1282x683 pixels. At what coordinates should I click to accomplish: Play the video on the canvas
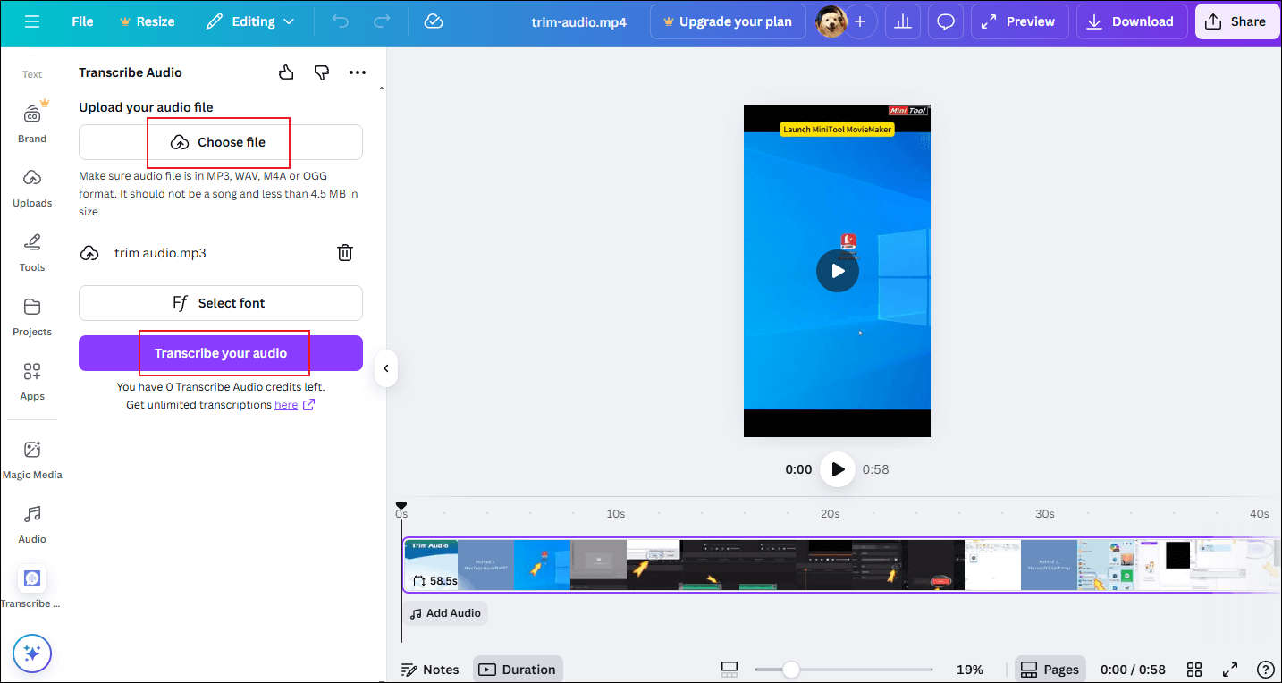[838, 271]
